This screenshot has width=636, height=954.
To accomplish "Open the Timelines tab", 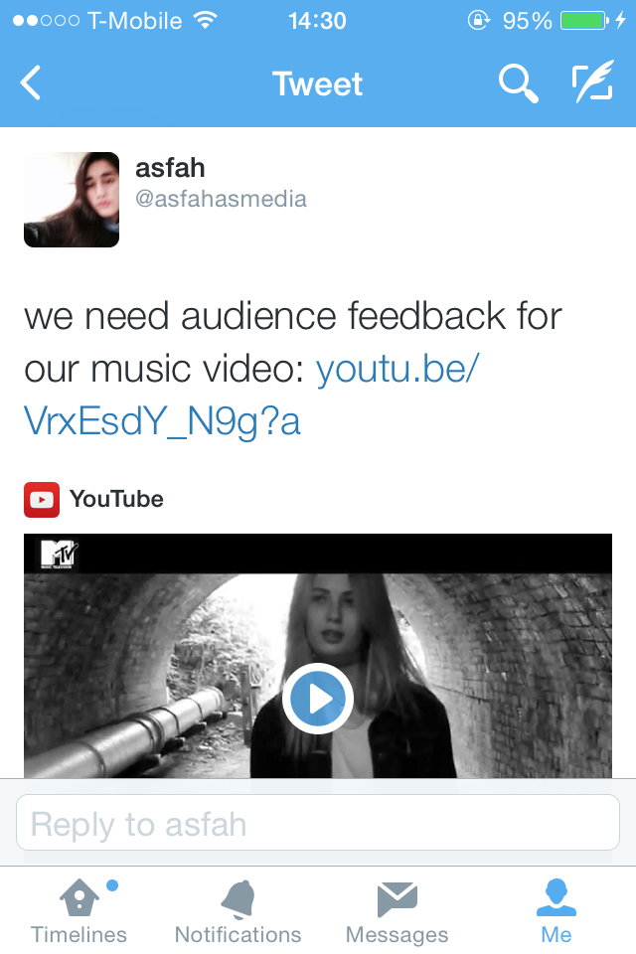I will 79,911.
